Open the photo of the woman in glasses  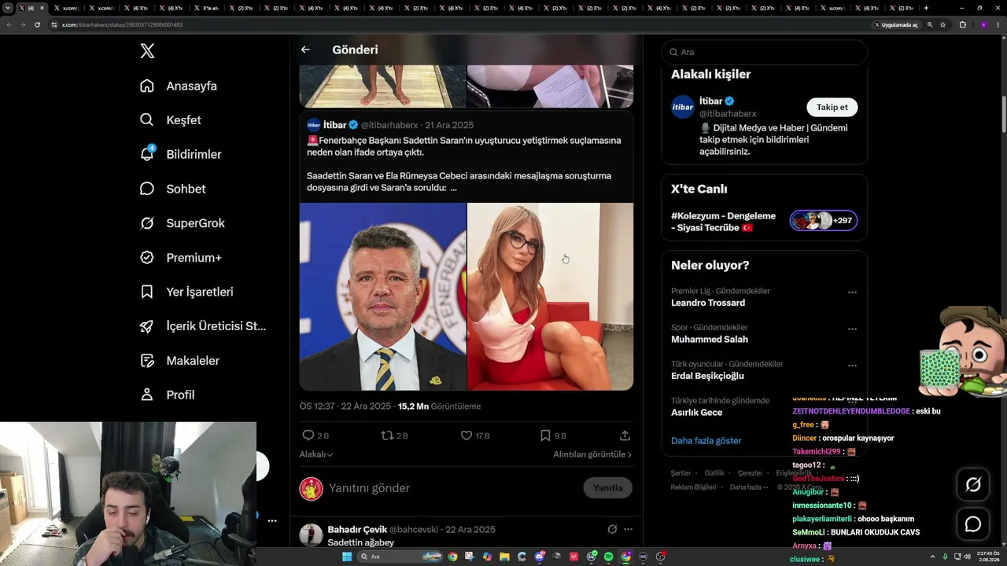coord(551,296)
